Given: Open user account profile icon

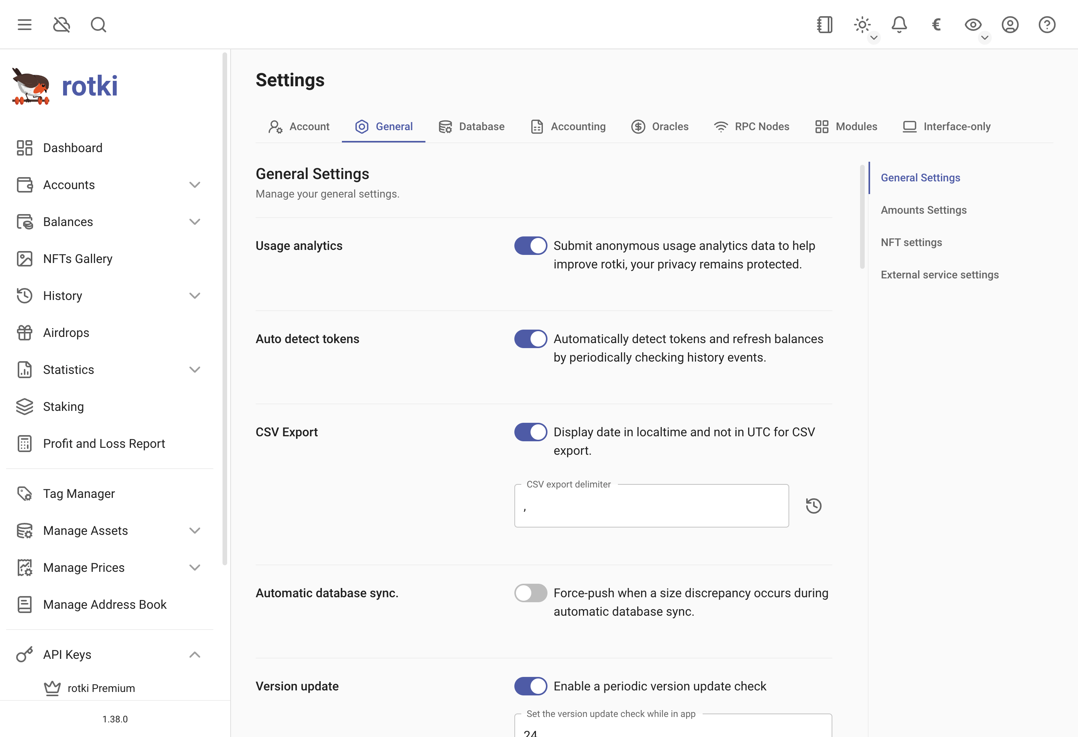Looking at the screenshot, I should click(1010, 25).
